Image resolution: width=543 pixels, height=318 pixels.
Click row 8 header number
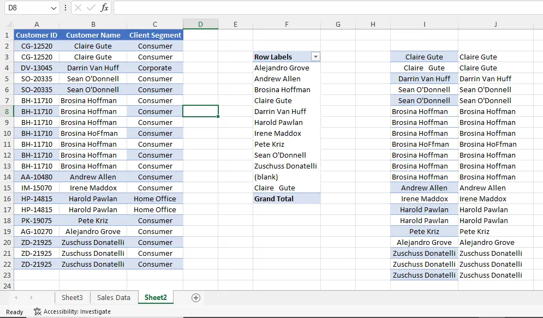coord(7,111)
